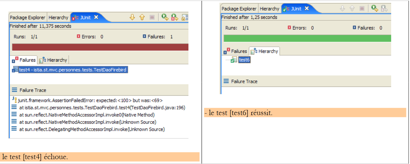The image size is (410, 164).
Task: Open top Hierarchy view tab in right panel
Action: pyautogui.click(x=269, y=9)
